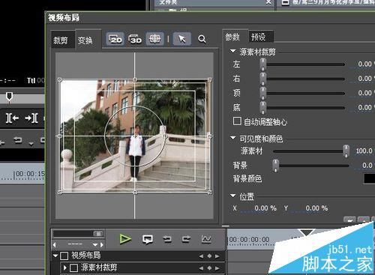The width and height of the screenshot is (375, 275).
Task: Open undo history dropdown in main window
Action: tap(31, 143)
